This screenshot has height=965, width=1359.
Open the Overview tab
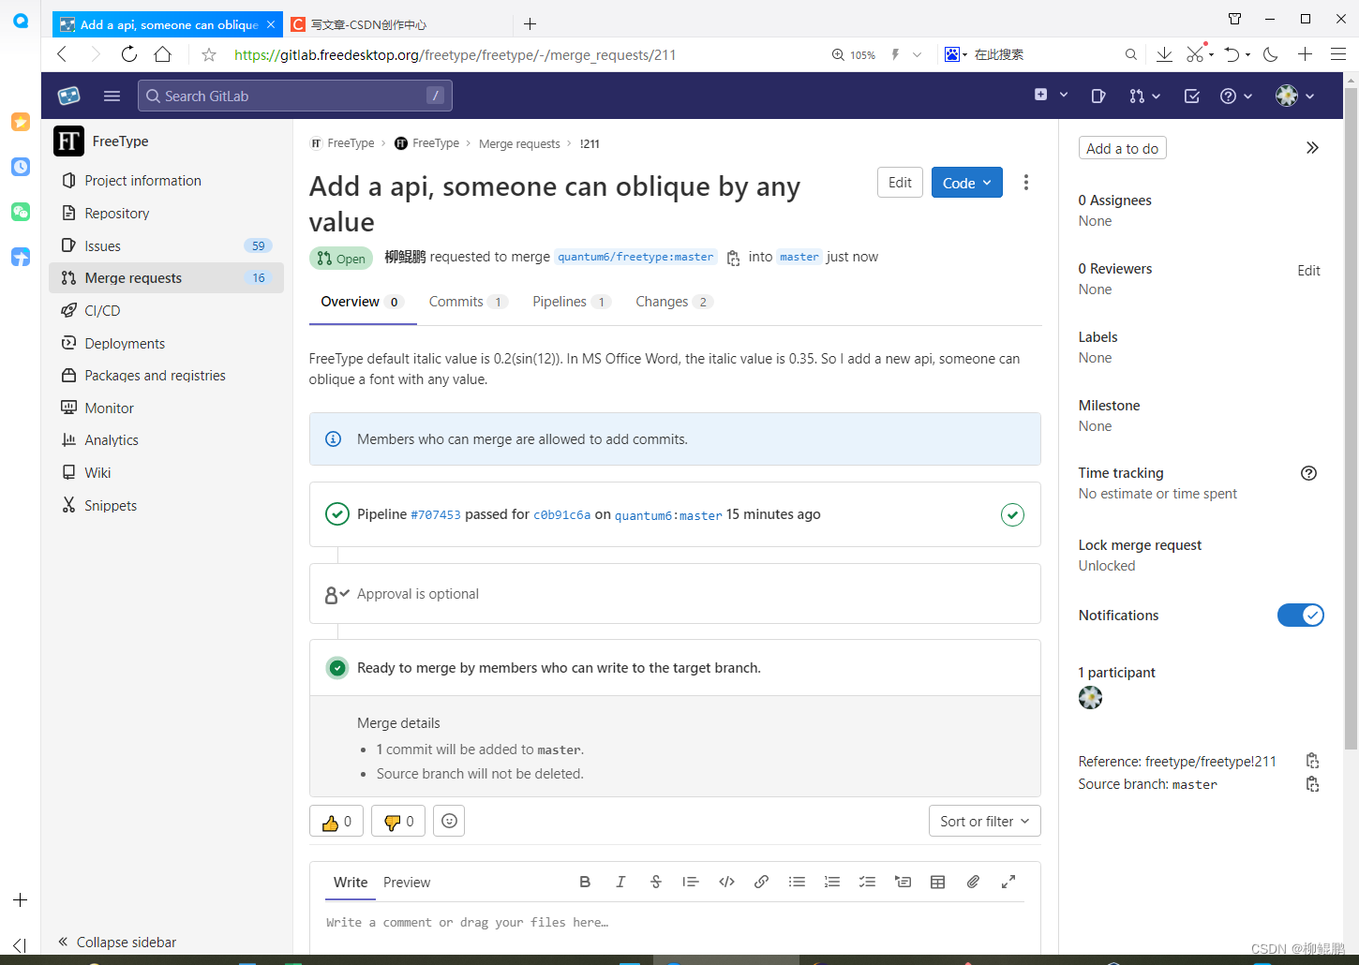tap(362, 302)
